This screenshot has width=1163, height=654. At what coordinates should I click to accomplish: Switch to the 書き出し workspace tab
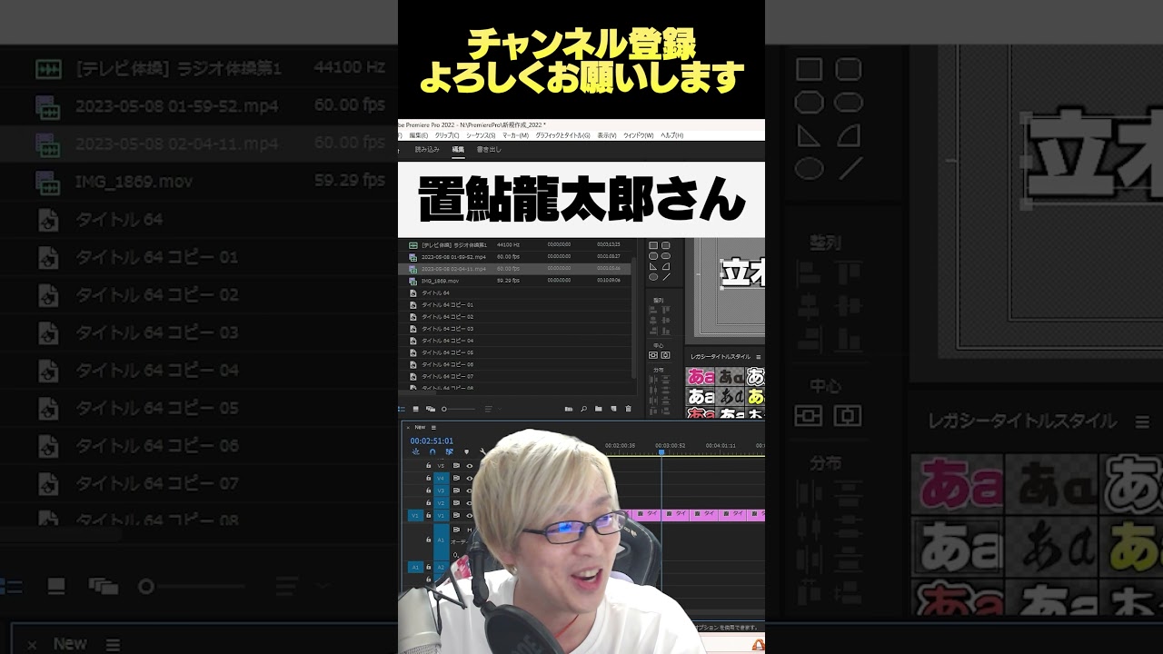489,149
